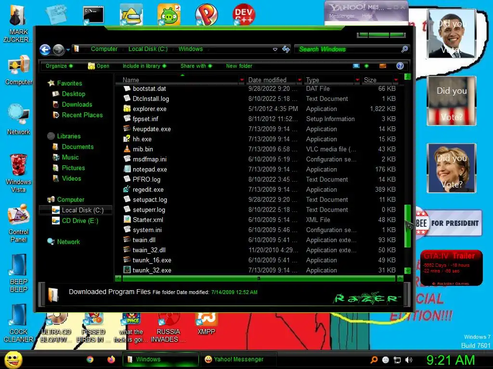Open the green pig game desktop icon
The image size is (493, 369).
tap(169, 14)
